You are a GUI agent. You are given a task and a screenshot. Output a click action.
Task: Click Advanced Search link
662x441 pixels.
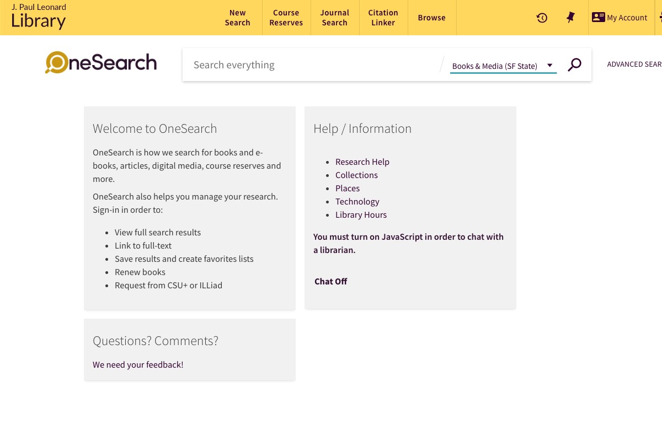click(x=634, y=64)
